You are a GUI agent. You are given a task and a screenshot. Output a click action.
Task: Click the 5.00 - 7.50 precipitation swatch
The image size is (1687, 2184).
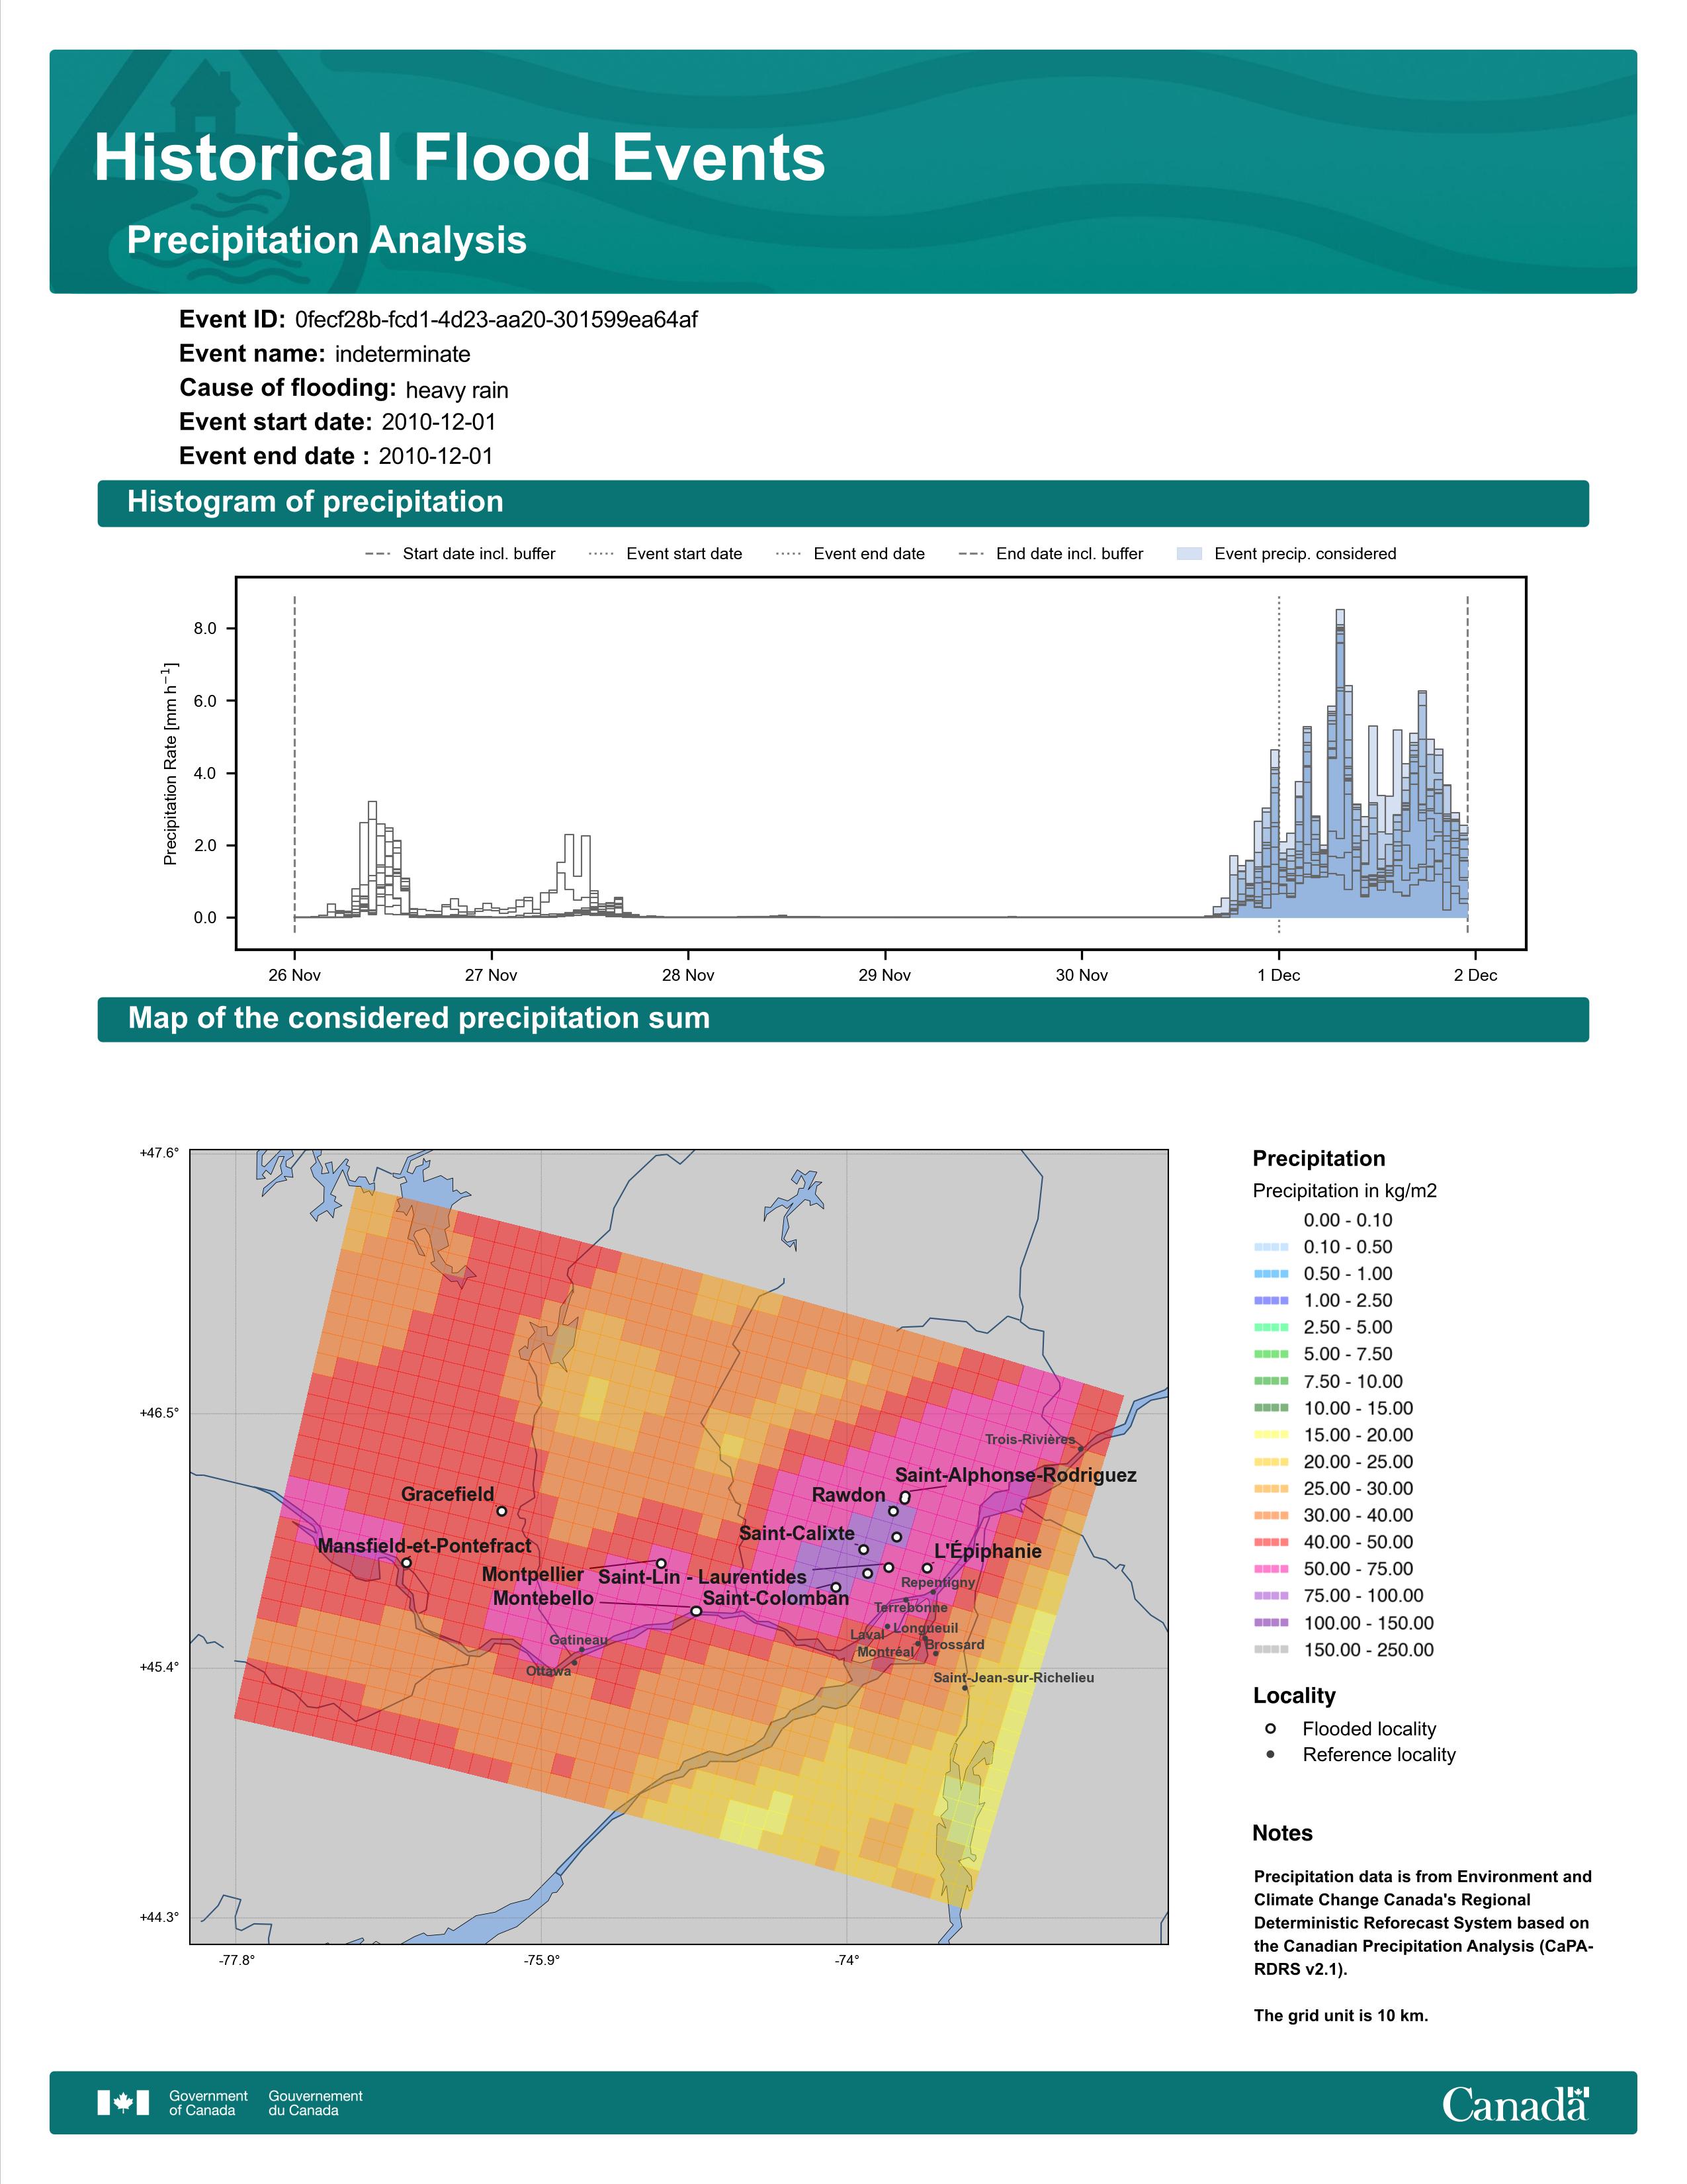[1270, 1354]
